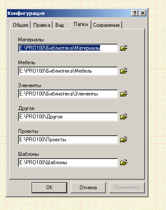Browse folder for Шаблоны path
The height and width of the screenshot is (210, 166).
(x=124, y=162)
